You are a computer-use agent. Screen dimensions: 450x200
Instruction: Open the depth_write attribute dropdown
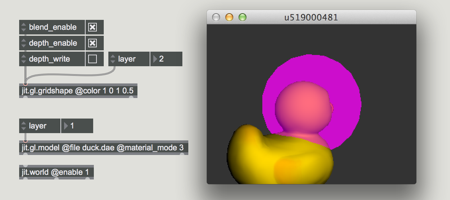pyautogui.click(x=52, y=59)
